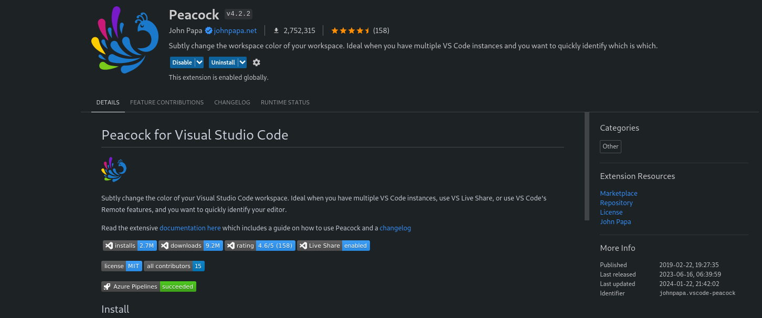Click the installs 2.7M badge

pyautogui.click(x=130, y=246)
